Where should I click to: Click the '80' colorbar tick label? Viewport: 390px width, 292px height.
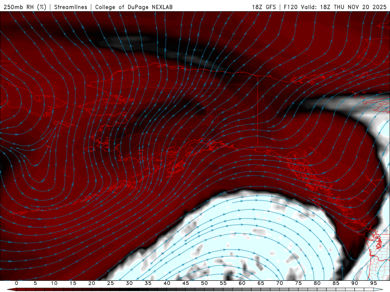[x=317, y=283]
